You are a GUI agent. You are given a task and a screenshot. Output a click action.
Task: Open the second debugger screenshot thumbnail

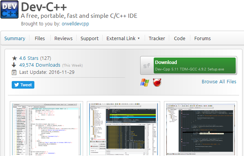(x=124, y=129)
